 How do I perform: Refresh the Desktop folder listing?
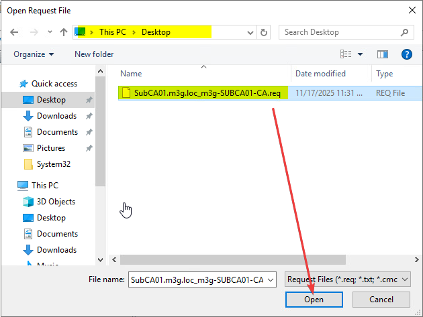264,32
